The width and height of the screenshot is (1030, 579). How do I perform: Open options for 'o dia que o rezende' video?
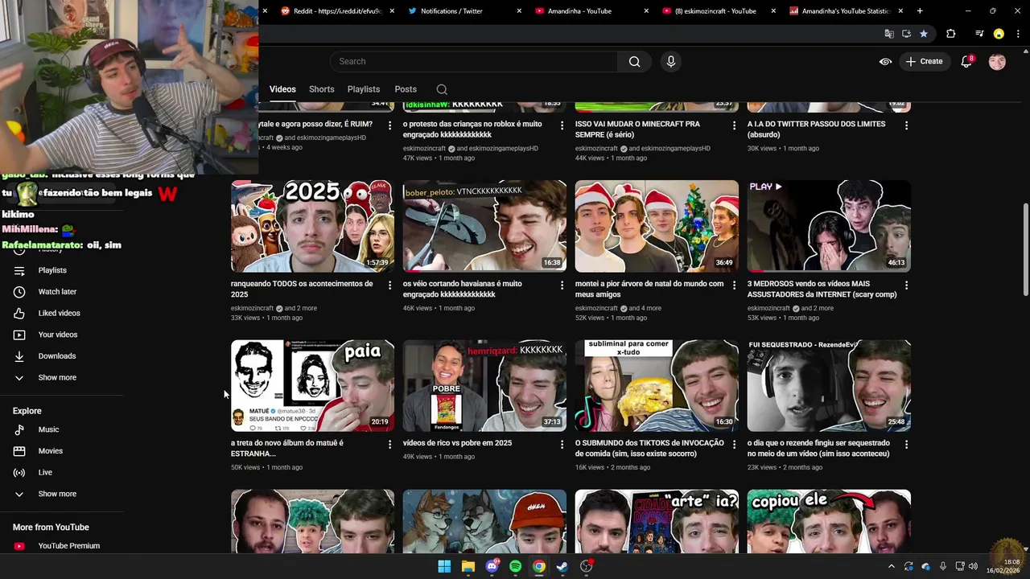(906, 445)
